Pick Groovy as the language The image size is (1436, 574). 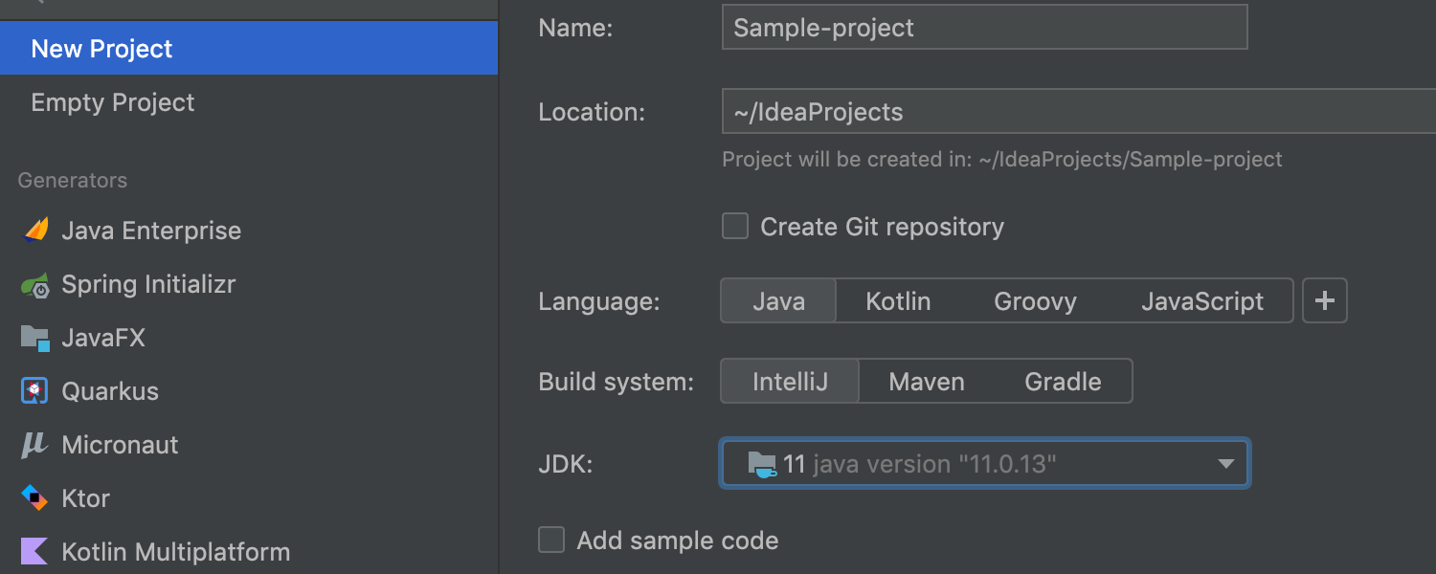(x=1035, y=301)
